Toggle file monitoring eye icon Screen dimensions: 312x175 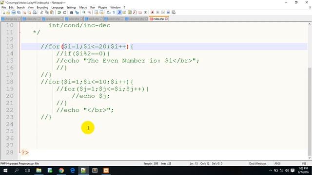click(x=146, y=12)
